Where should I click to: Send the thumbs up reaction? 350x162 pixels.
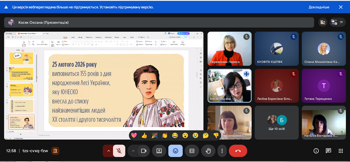144,135
